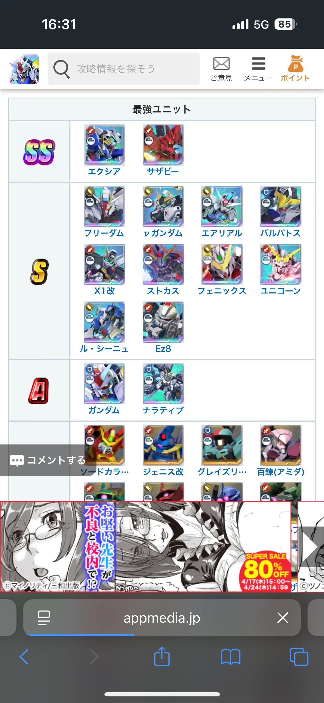Open the Safari bookmarks book icon
324x703 pixels.
(x=231, y=657)
